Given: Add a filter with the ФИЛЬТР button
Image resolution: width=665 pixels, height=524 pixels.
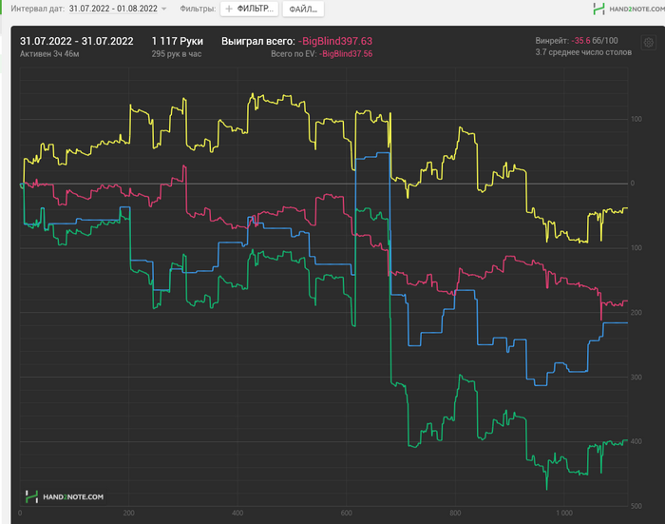Looking at the screenshot, I should [249, 9].
